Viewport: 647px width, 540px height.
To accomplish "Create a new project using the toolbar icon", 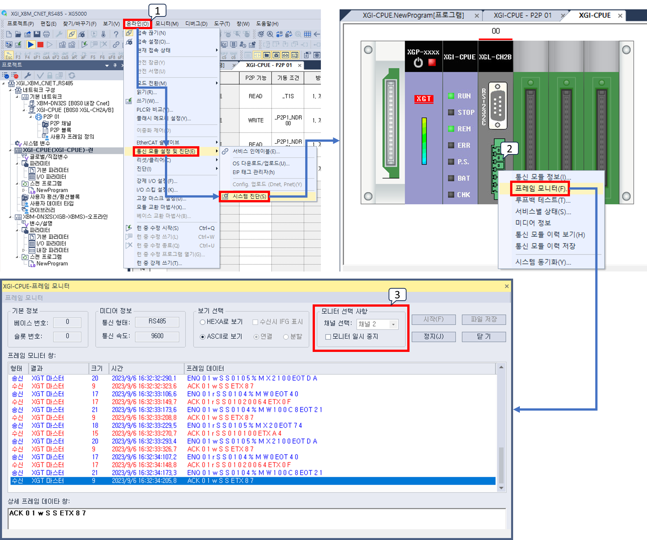I will [10, 34].
